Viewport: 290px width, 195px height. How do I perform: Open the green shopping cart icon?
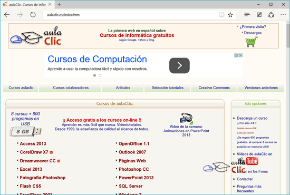click(252, 42)
